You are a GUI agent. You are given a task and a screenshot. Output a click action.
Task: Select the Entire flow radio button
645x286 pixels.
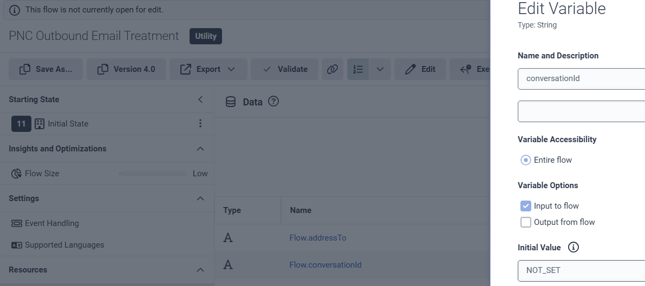(x=525, y=160)
